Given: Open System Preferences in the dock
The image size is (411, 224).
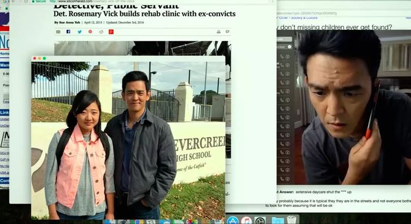Looking at the screenshot, I should coord(260,220).
